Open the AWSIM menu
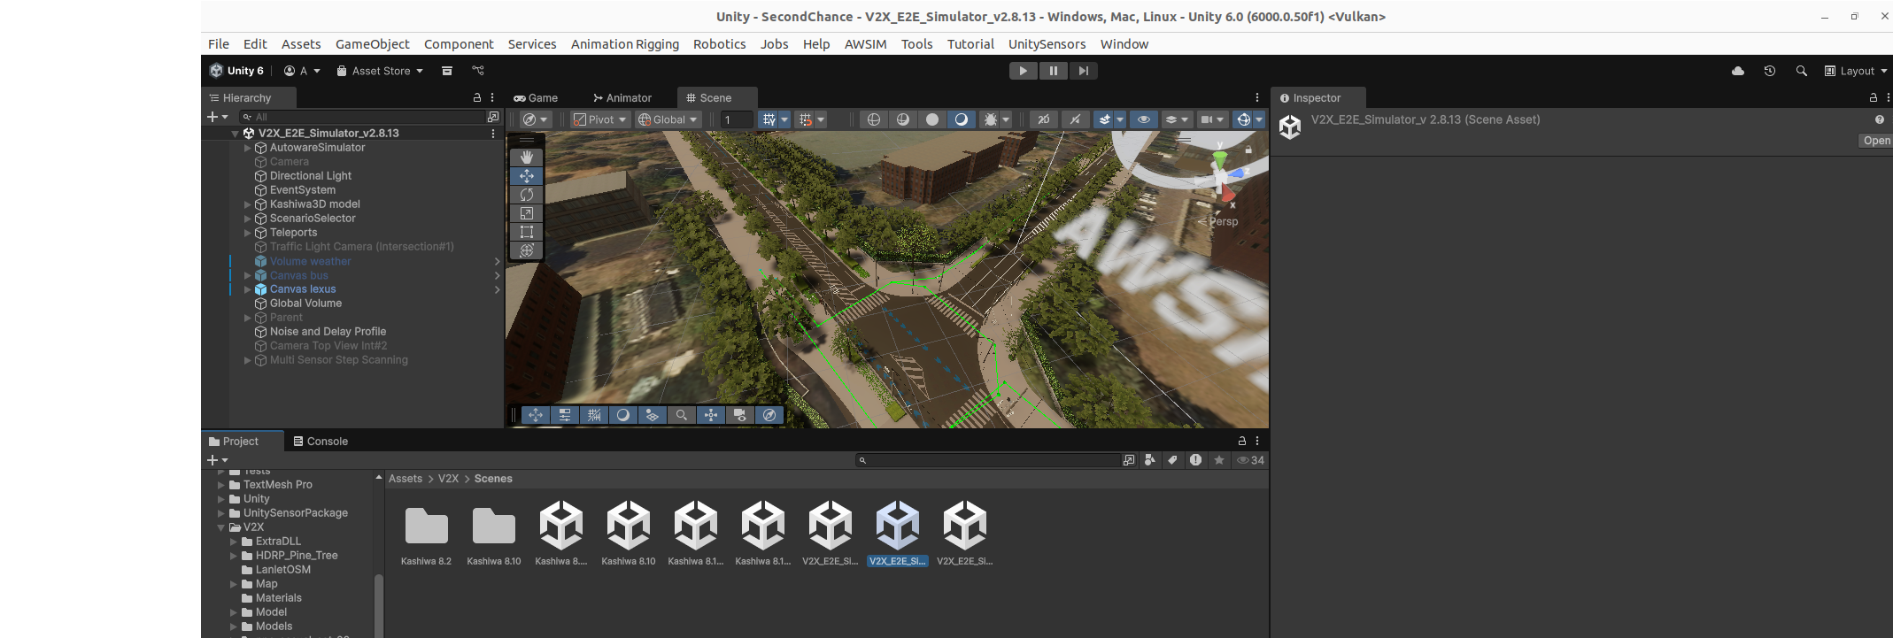The height and width of the screenshot is (638, 1893). (x=864, y=44)
